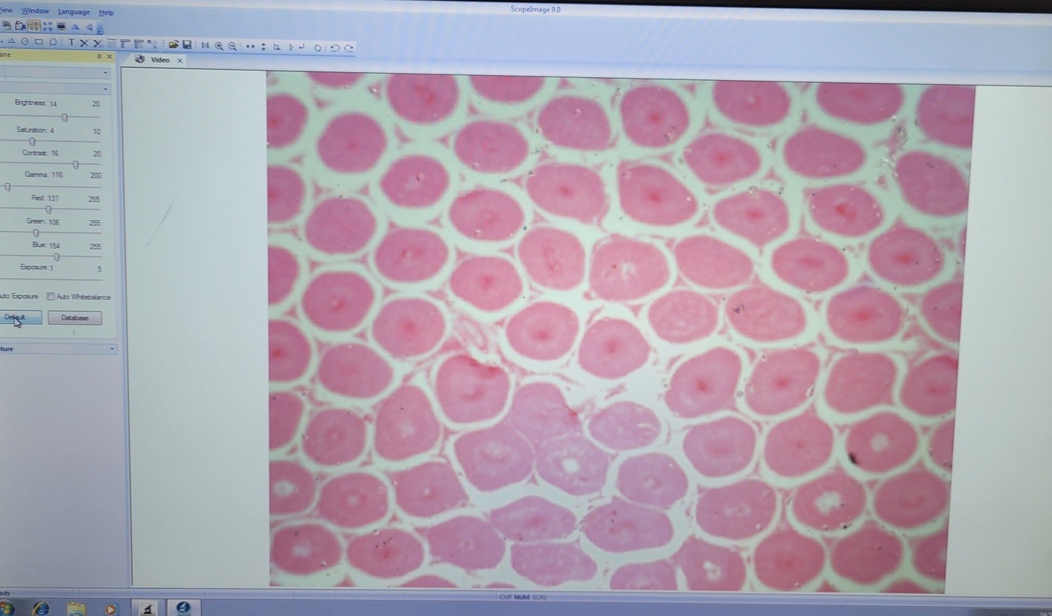
Task: Collapse the image adjustment section header
Action: pos(106,89)
